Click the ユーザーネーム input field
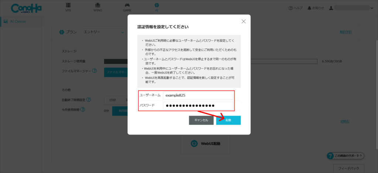 click(198, 95)
